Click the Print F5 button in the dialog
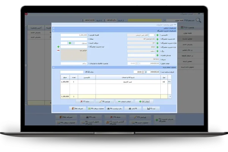This screenshot has width=228, height=152. (133, 108)
